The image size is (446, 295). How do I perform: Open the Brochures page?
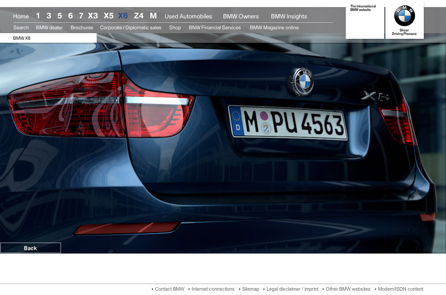(x=82, y=27)
